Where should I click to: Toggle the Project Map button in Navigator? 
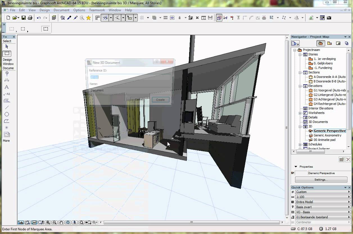(321, 43)
